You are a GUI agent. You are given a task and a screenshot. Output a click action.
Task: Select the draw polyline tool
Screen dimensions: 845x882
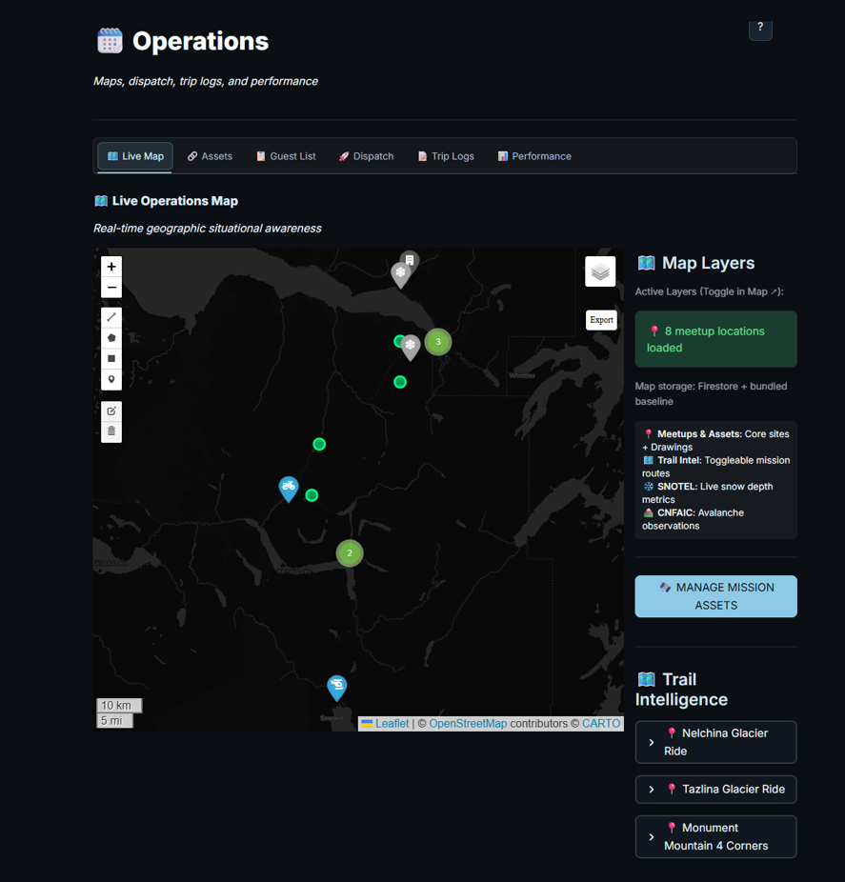pyautogui.click(x=111, y=317)
